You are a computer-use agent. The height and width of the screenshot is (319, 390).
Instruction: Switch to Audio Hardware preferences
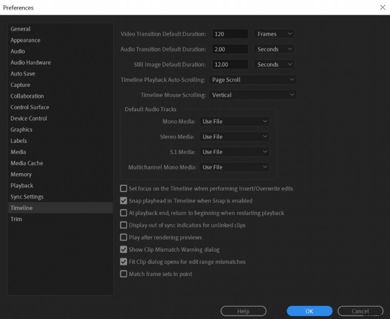[x=29, y=62]
